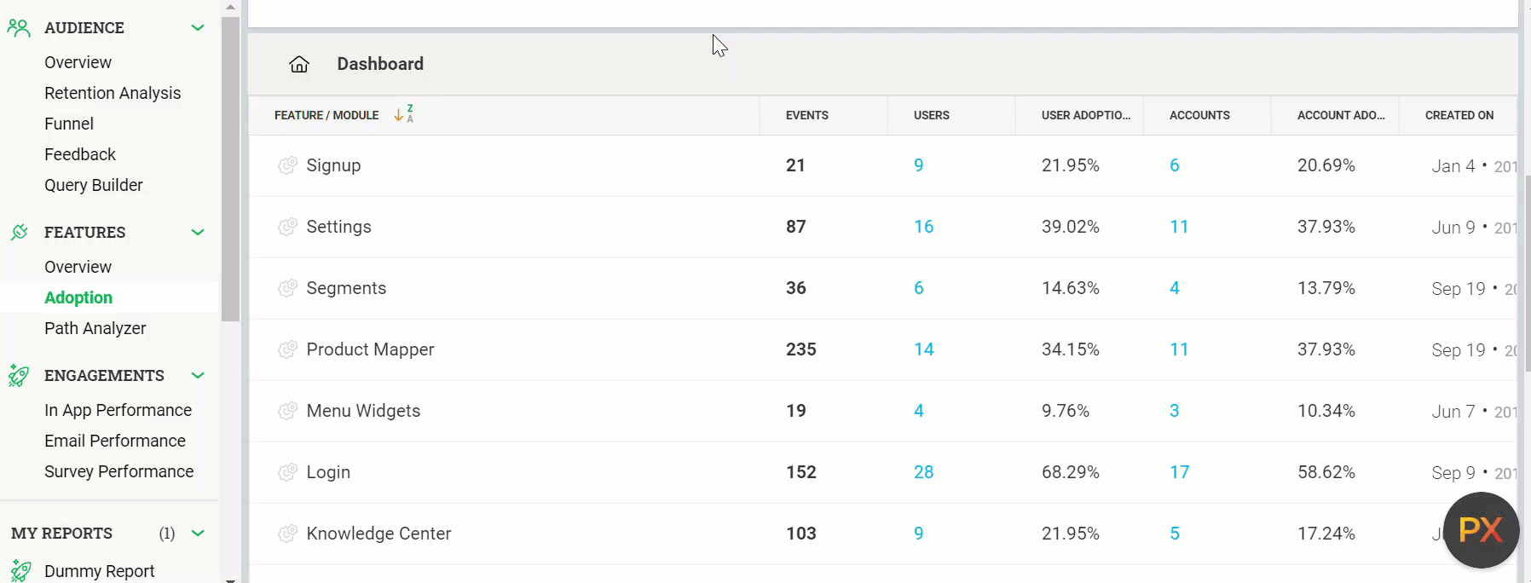The image size is (1531, 583).
Task: Collapse the Audience section chevron
Action: pyautogui.click(x=198, y=28)
